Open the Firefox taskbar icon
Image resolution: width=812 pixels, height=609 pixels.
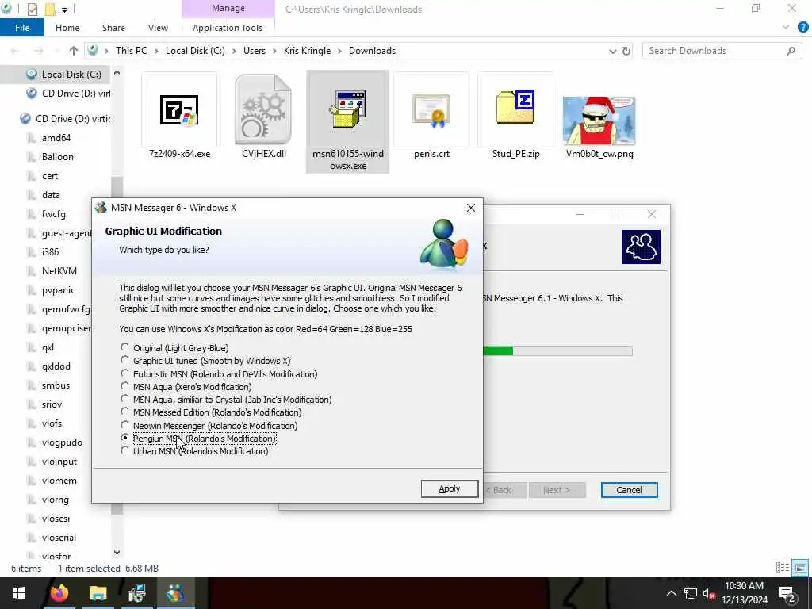tap(59, 593)
